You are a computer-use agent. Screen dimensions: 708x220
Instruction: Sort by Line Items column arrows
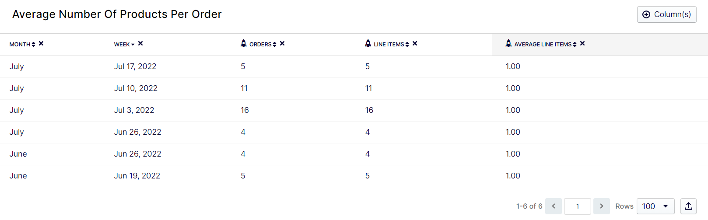(x=407, y=45)
